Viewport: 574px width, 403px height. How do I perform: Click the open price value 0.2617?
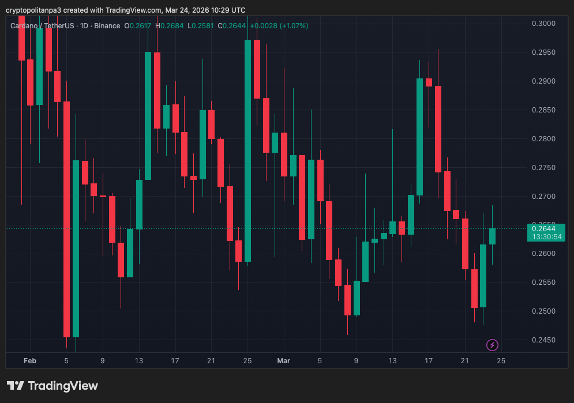138,26
